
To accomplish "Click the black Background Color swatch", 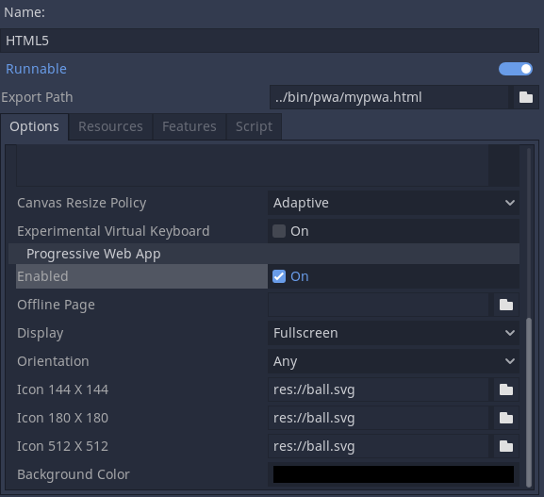I will point(393,474).
